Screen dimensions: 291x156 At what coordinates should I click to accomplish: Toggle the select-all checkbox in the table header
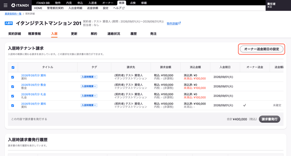pos(13,67)
